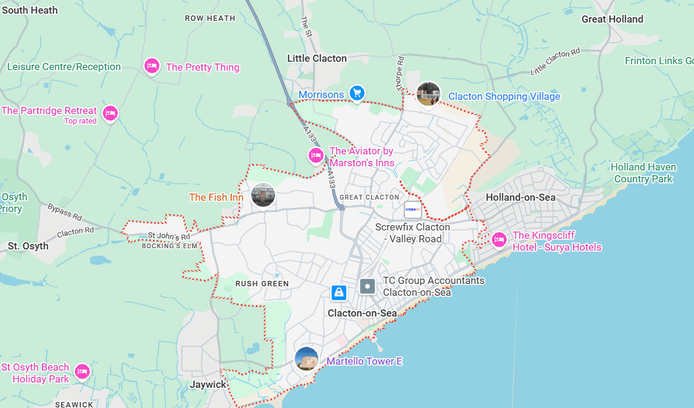Click the GREAT CLACTON area label
Viewport: 694px width, 408px height.
pyautogui.click(x=369, y=197)
